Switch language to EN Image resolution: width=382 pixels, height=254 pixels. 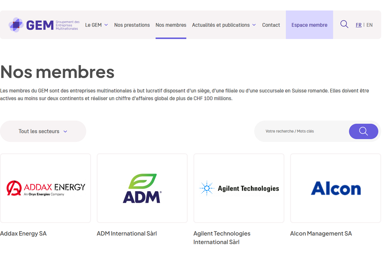coord(370,25)
